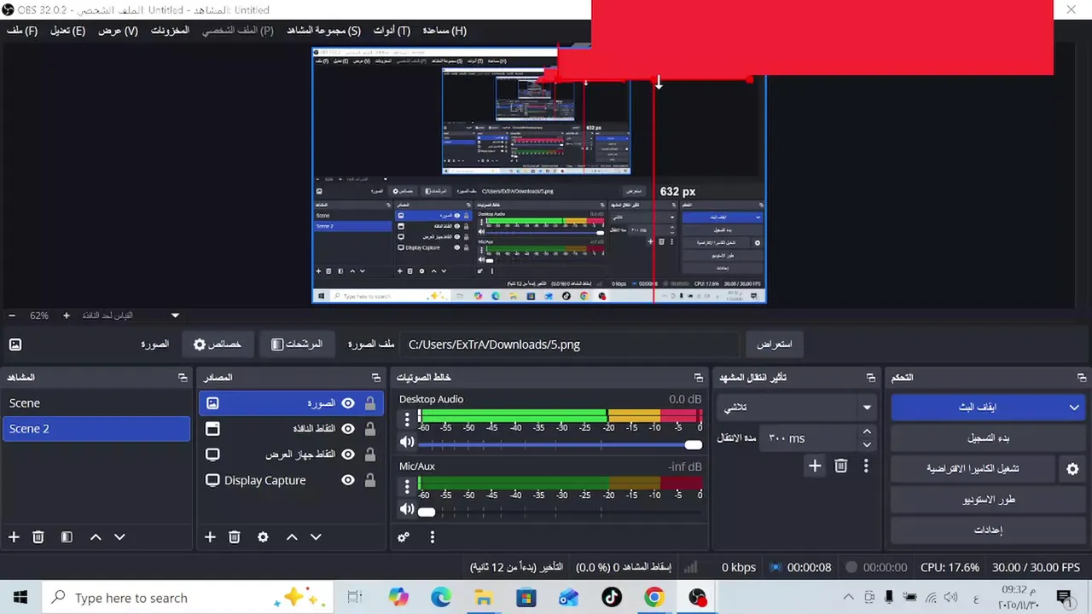Image resolution: width=1092 pixels, height=614 pixels.
Task: Open advanced audio properties gear in mixer
Action: coord(404,537)
